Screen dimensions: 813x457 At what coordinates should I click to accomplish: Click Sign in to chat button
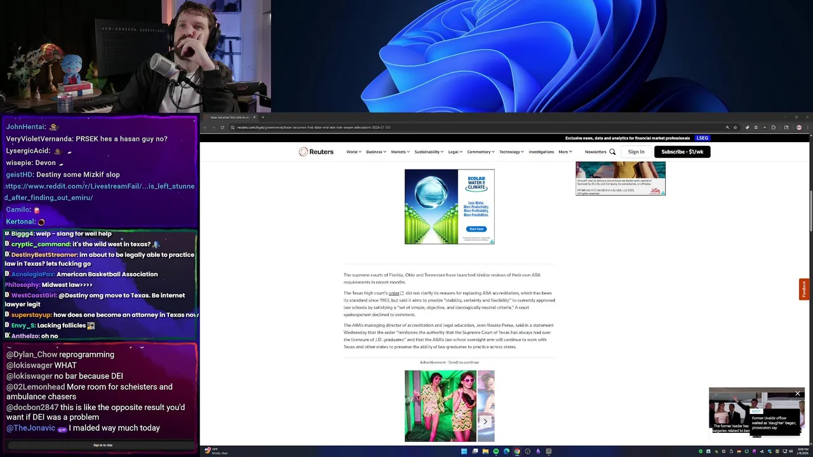[103, 445]
